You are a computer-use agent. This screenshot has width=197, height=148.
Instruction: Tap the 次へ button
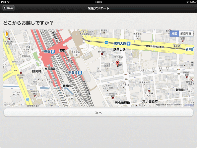(x=98, y=112)
